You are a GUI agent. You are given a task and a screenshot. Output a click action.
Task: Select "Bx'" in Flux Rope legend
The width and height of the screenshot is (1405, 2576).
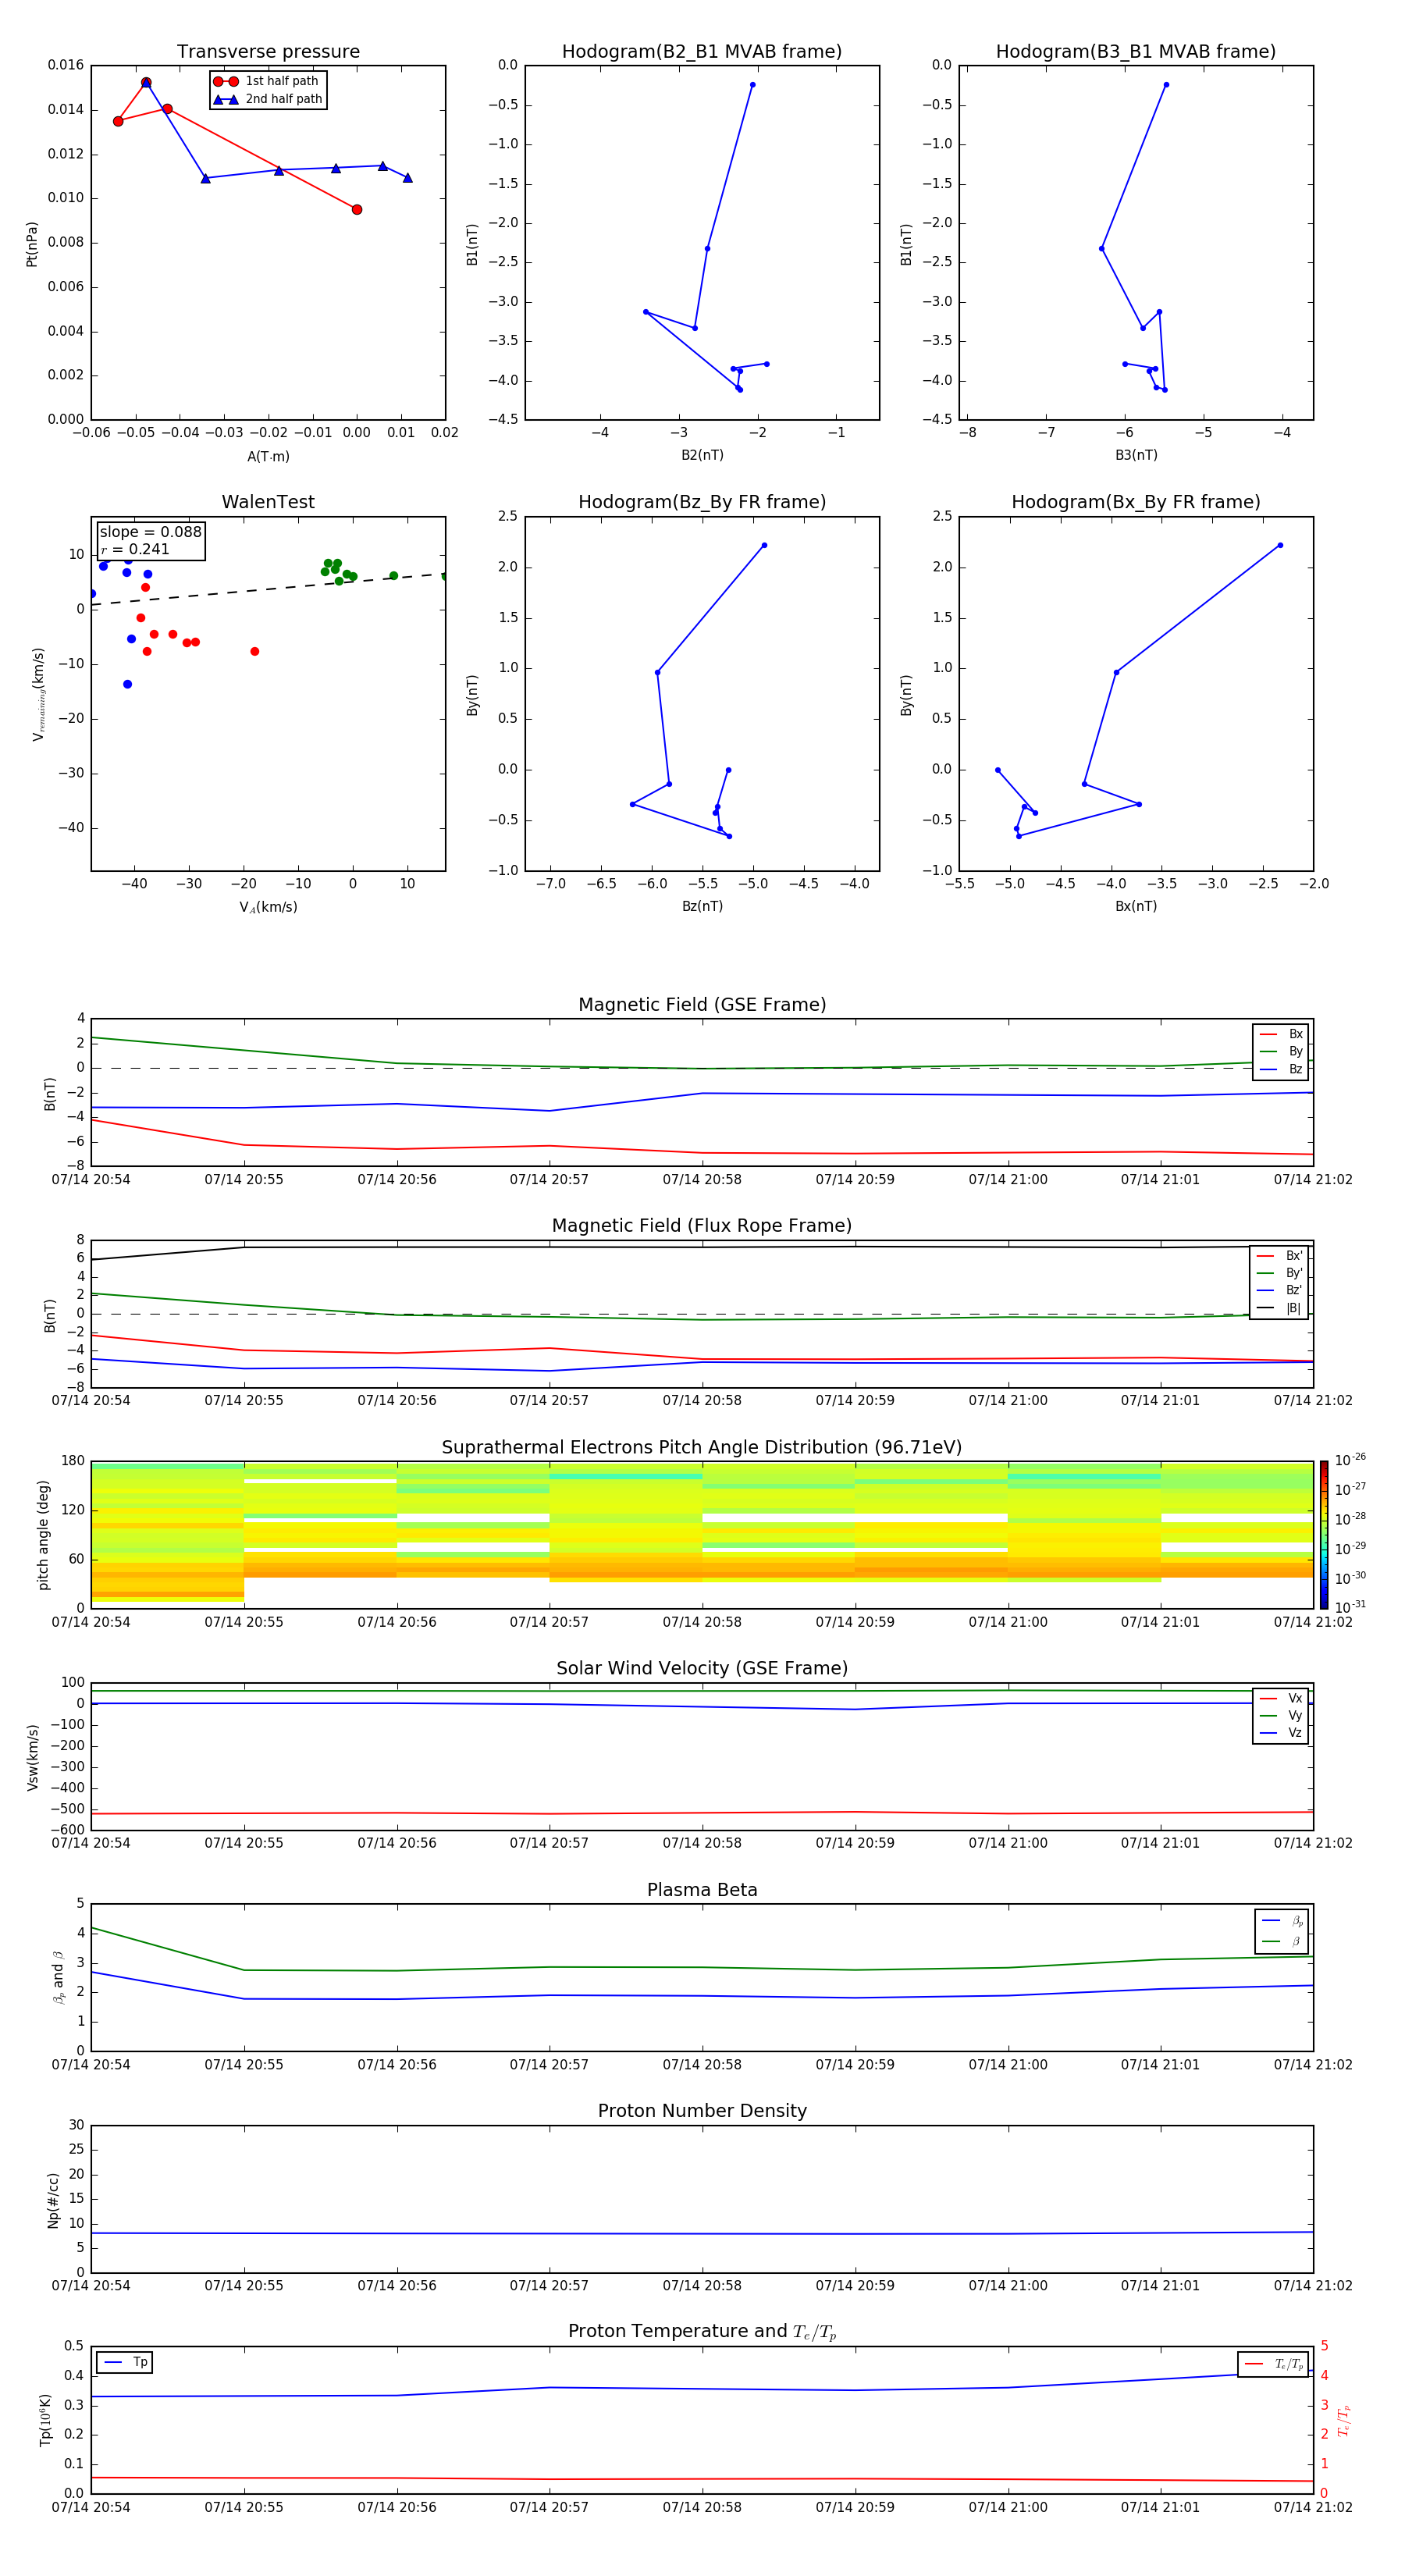(x=1280, y=1256)
